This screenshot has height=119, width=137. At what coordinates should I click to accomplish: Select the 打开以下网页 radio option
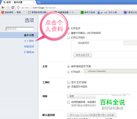tap(68, 38)
